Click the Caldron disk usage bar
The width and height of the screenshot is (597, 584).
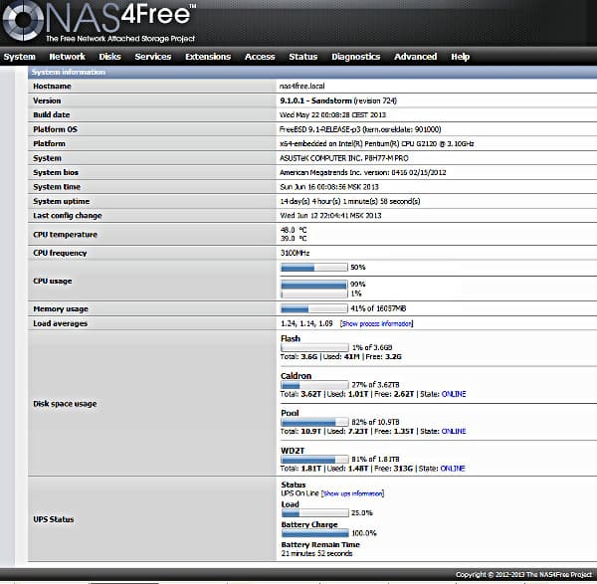pyautogui.click(x=314, y=385)
